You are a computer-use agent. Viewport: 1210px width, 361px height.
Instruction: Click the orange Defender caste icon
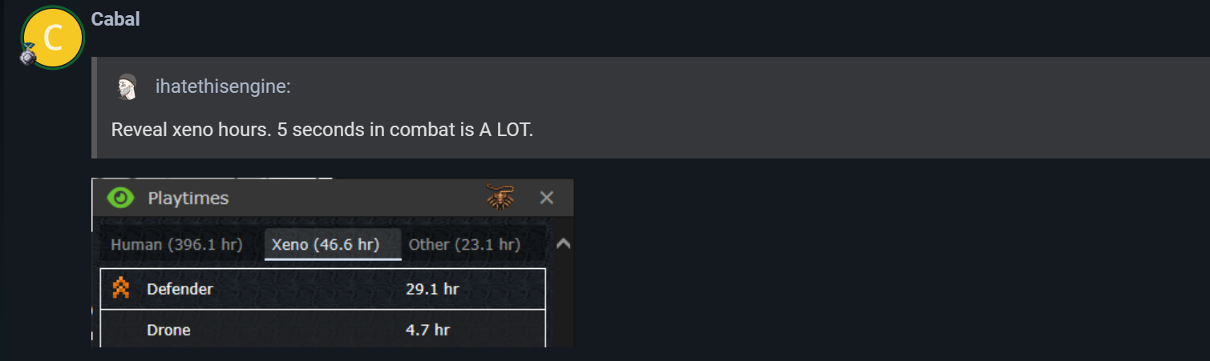pos(121,288)
